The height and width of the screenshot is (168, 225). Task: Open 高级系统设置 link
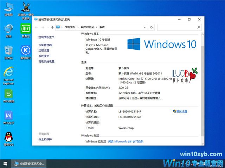tap(46, 62)
